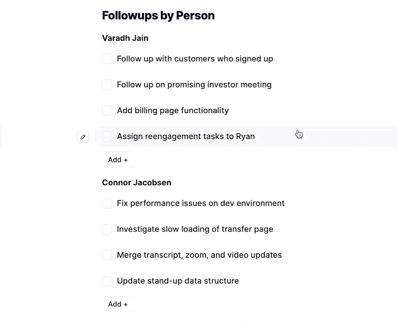Screen dimensions: 397x324
Task: Click the 'Followups by Person' heading
Action: click(x=158, y=16)
